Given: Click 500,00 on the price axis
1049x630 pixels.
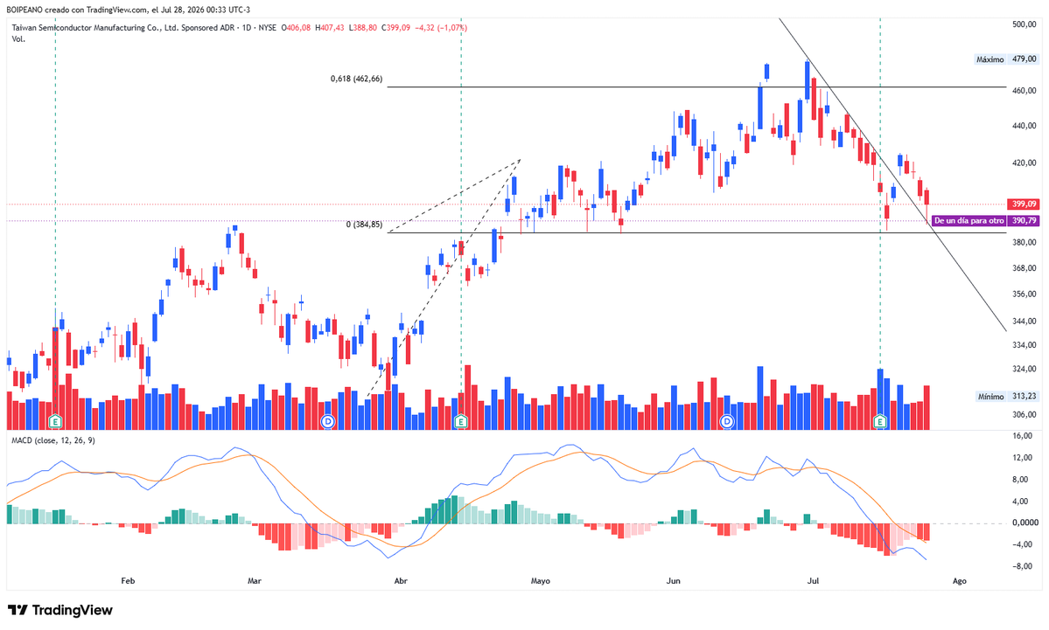Looking at the screenshot, I should (1025, 24).
